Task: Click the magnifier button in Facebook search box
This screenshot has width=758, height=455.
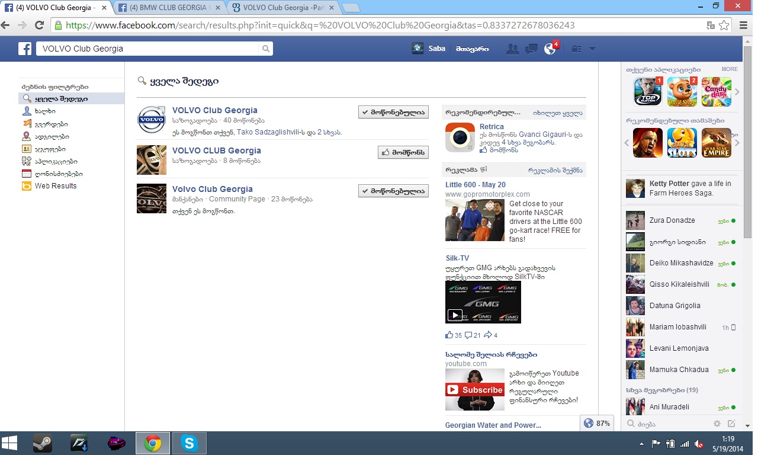Action: [x=266, y=49]
